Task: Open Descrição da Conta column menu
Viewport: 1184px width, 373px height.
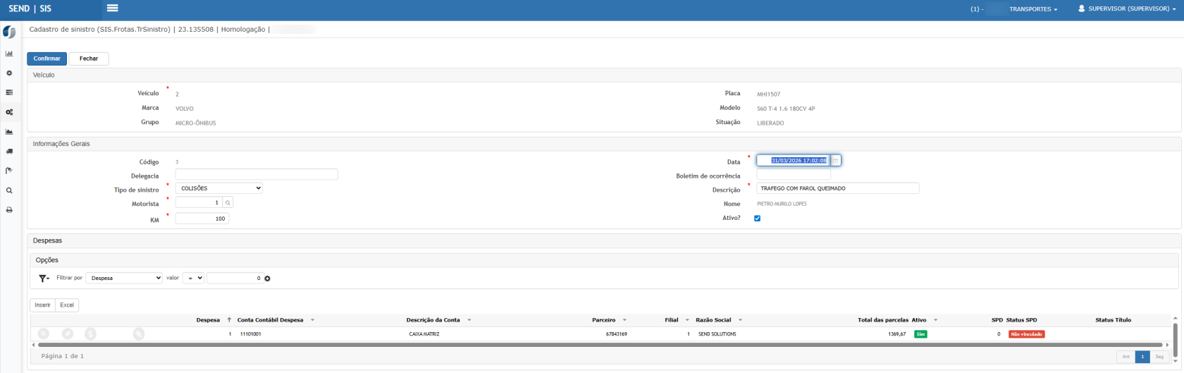Action: 469,320
